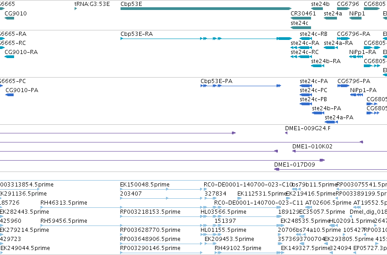Click the RH49102.5prime EST label
Image resolution: width=387 pixels, height=255 pixels.
pos(238,248)
